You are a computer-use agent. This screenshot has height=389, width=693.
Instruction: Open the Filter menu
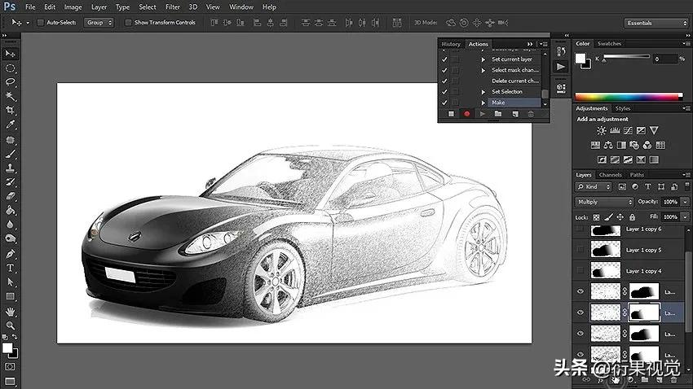[172, 7]
